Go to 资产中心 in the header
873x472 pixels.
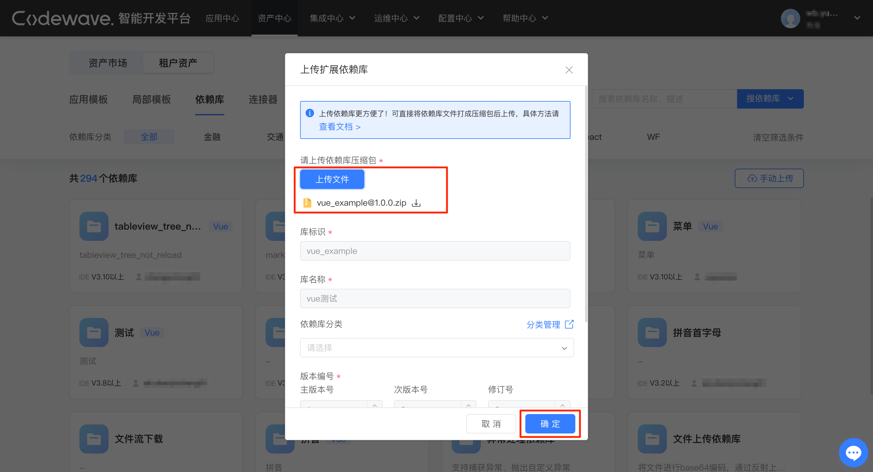coord(275,18)
